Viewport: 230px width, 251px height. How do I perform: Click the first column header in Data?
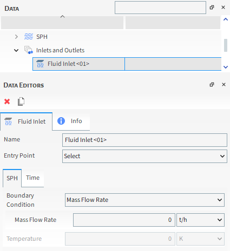pos(62,23)
